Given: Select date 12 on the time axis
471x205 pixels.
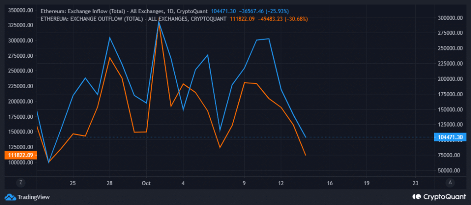Looking at the screenshot, I should [281, 183].
